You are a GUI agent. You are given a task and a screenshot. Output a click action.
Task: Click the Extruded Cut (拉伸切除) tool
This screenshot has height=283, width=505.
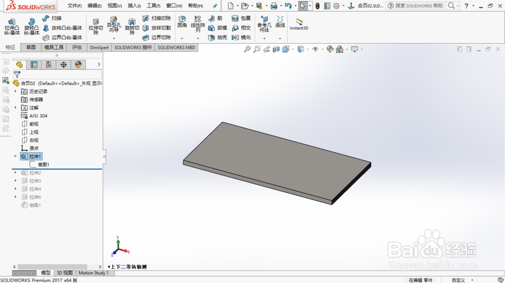(95, 26)
